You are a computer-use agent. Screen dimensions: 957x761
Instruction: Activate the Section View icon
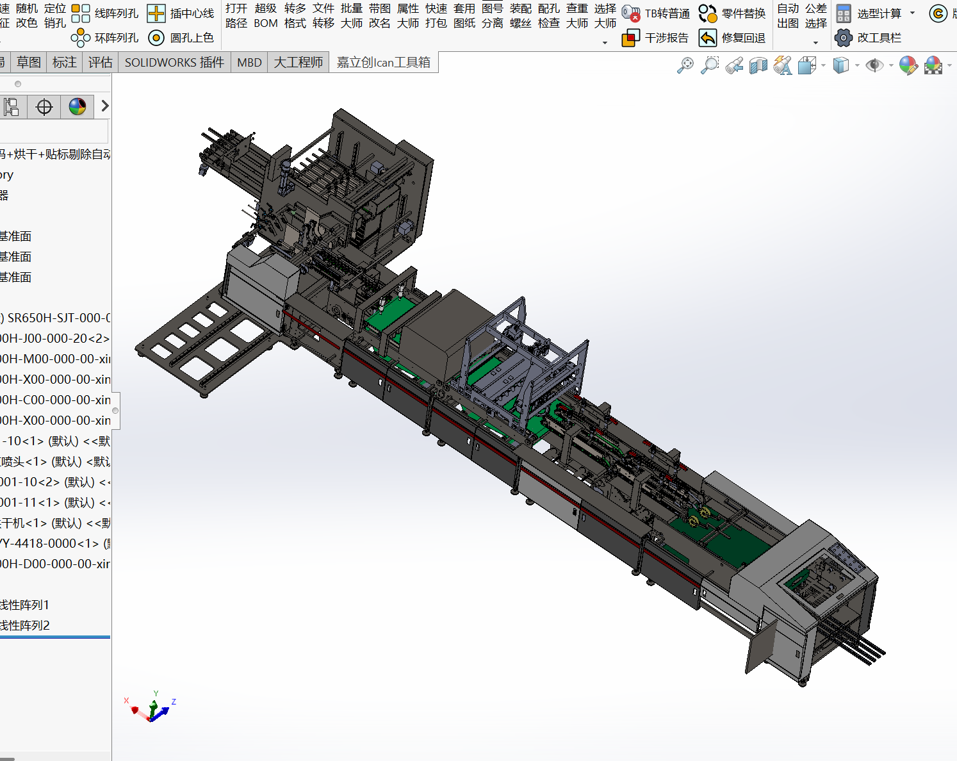click(758, 65)
